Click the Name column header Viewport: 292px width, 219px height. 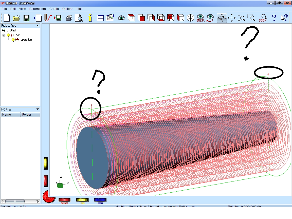tap(10, 115)
